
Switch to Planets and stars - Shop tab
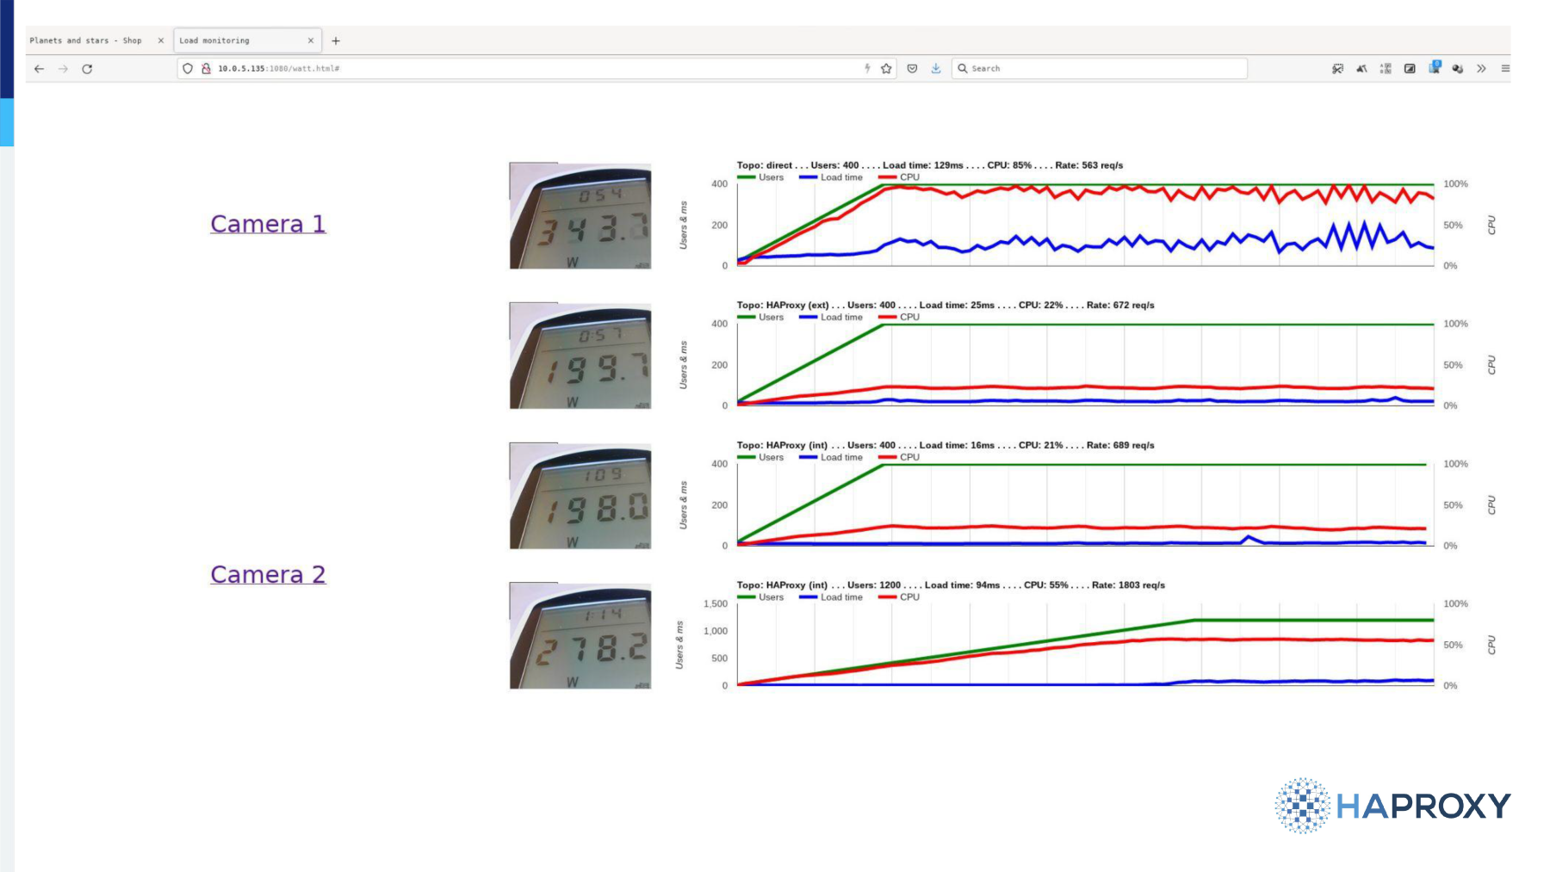(85, 40)
